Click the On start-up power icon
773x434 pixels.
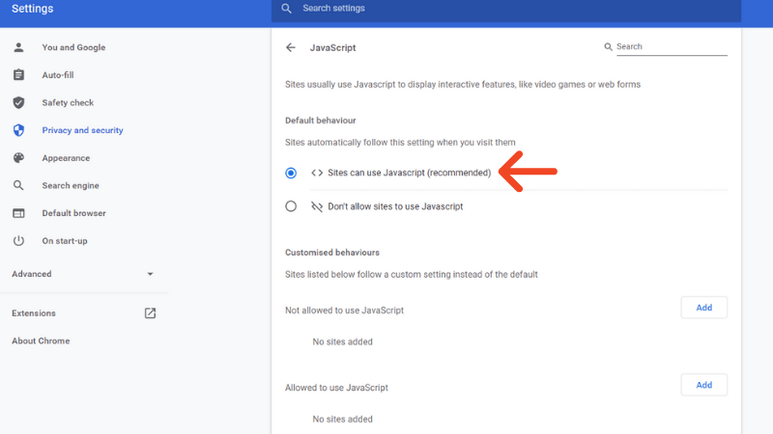click(18, 240)
